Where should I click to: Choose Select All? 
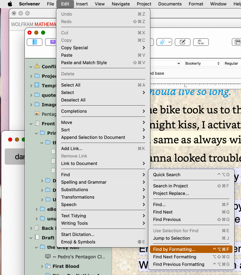coord(103,85)
